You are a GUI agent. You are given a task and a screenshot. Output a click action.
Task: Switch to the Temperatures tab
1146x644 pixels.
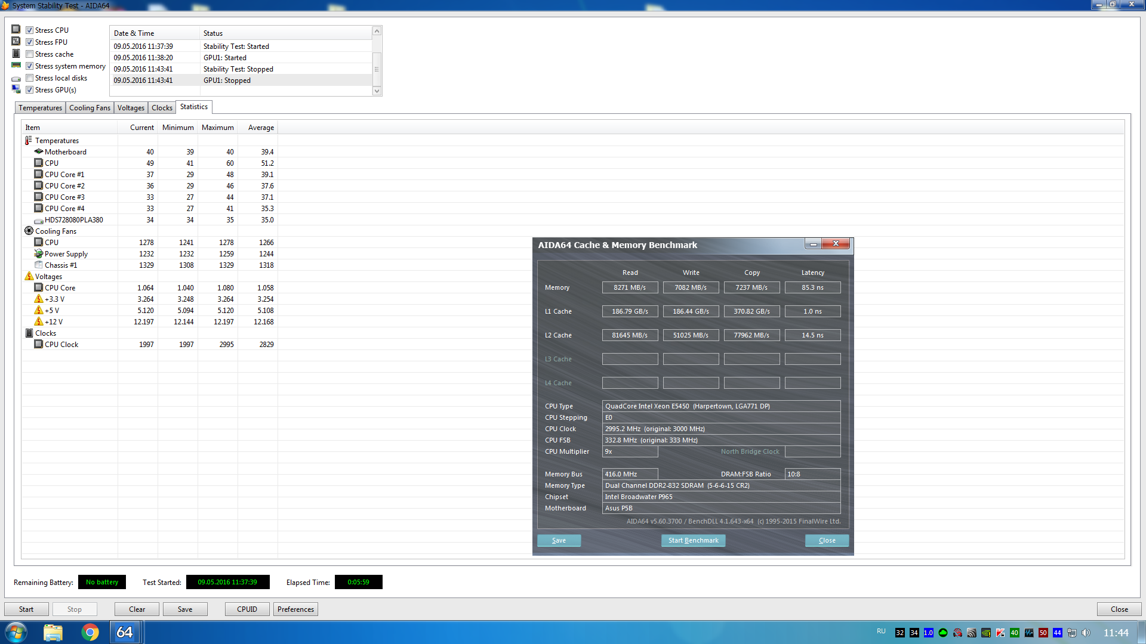(40, 108)
